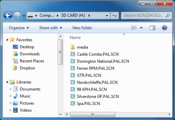This screenshot has height=120, width=175.
Task: Open Help with the question mark
Action: (164, 28)
